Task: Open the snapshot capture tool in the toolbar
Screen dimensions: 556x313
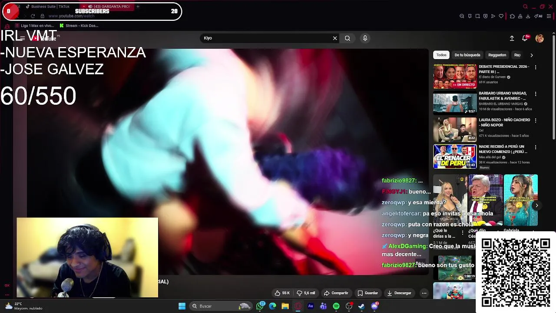Action: tap(477, 16)
